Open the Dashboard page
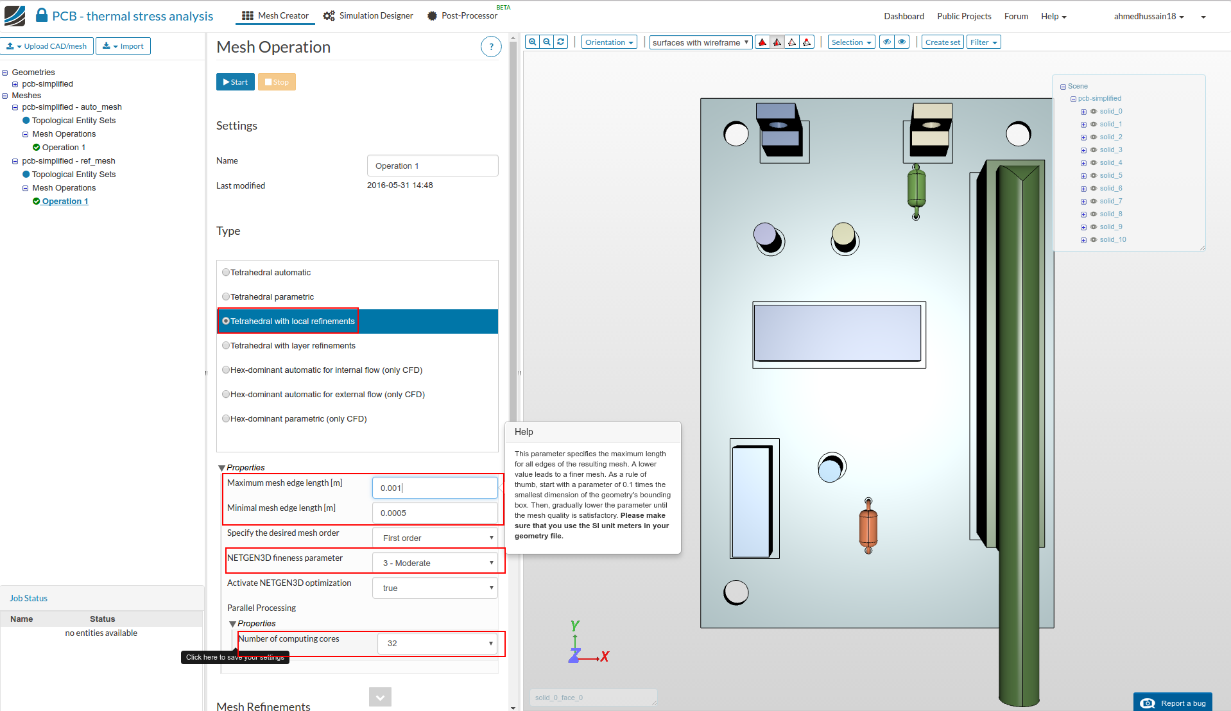This screenshot has height=711, width=1231. [904, 17]
